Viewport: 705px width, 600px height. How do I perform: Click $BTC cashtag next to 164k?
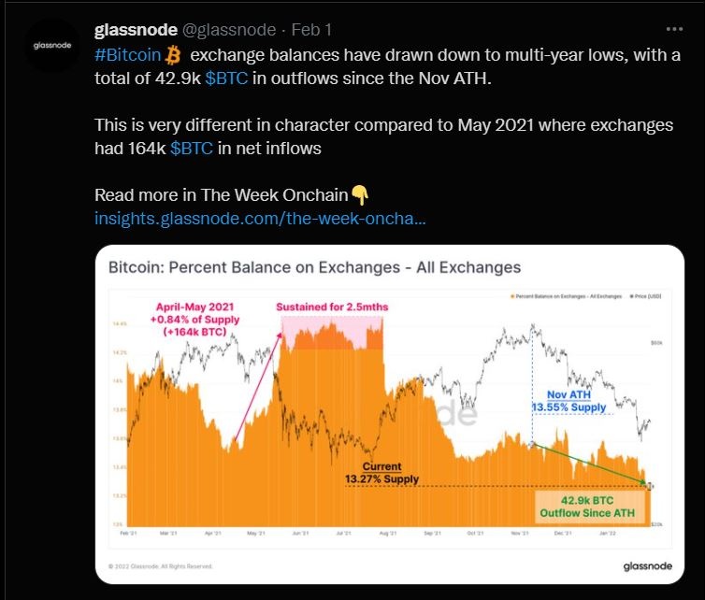click(x=192, y=148)
